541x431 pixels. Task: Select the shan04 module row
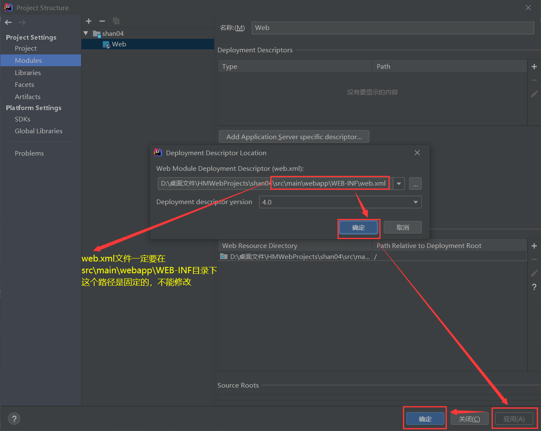pos(148,33)
